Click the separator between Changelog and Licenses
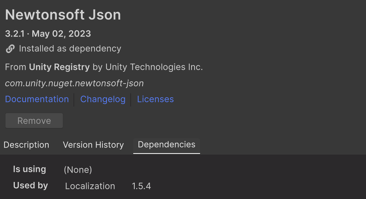Screen dimensions: 366x199 click(131, 100)
